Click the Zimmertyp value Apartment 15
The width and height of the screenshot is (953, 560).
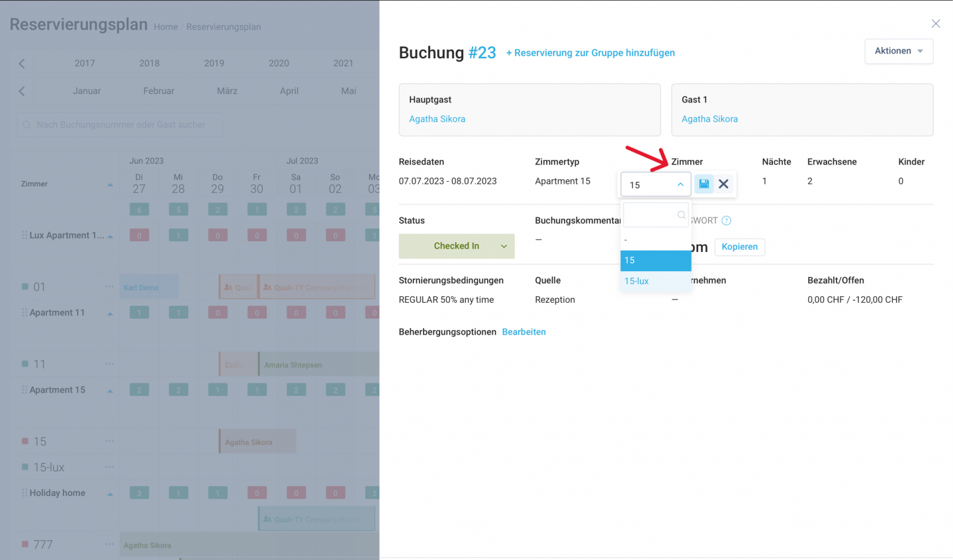coord(563,181)
